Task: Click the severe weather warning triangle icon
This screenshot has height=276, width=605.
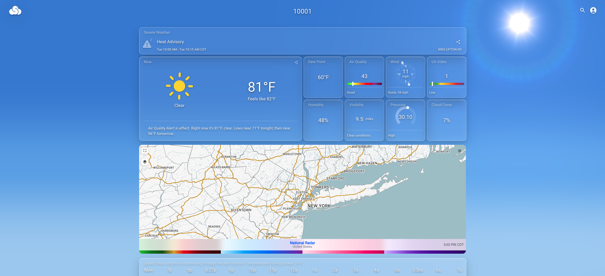Action: [147, 44]
